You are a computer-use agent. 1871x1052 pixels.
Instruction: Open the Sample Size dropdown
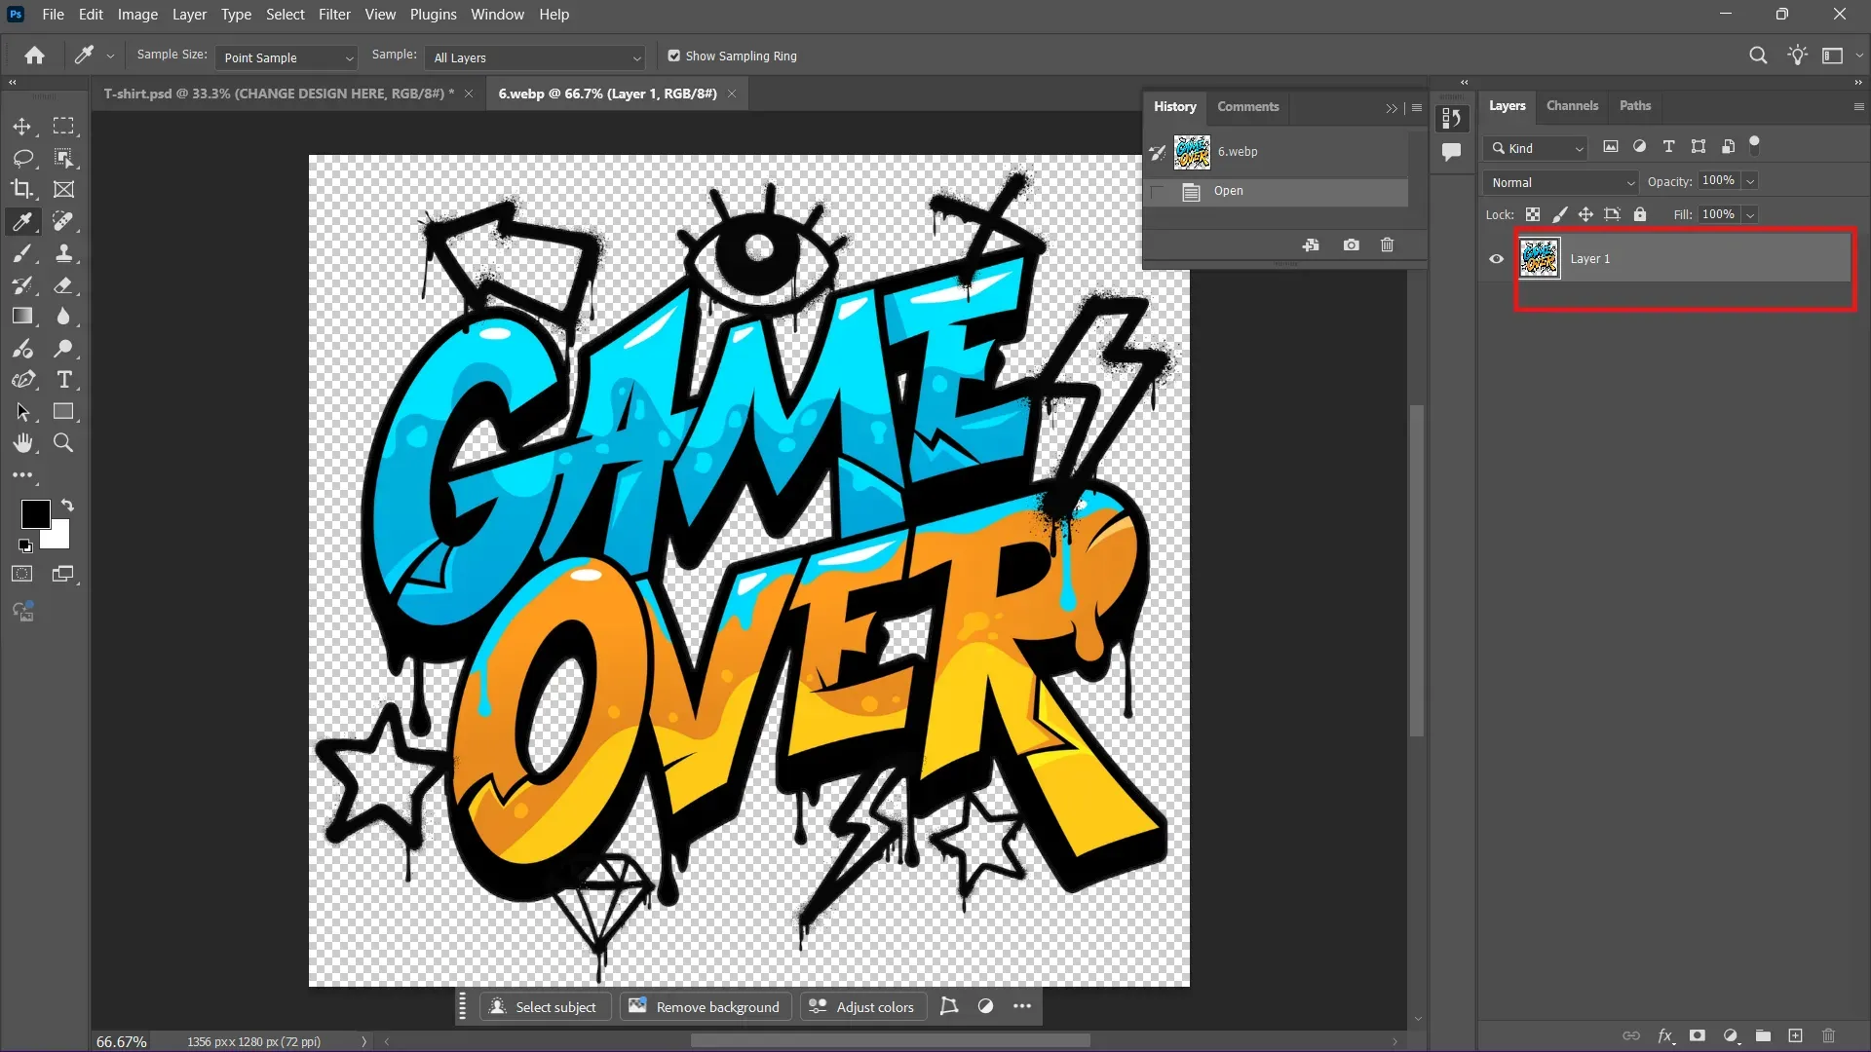pyautogui.click(x=286, y=57)
